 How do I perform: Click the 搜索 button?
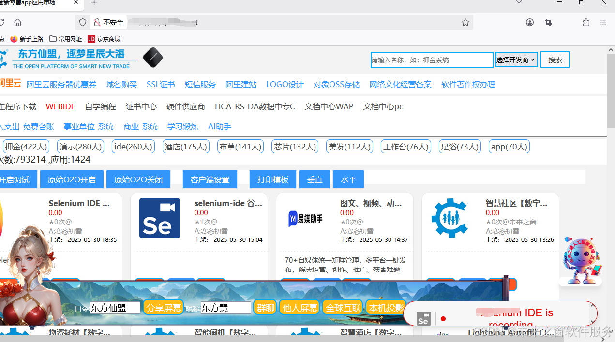(555, 60)
